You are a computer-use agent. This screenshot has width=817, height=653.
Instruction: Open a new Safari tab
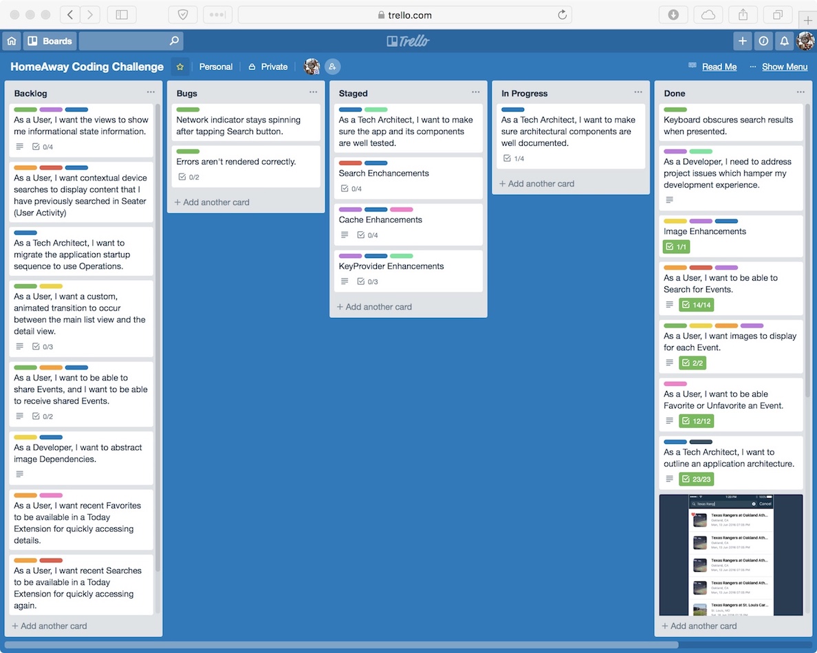(807, 21)
